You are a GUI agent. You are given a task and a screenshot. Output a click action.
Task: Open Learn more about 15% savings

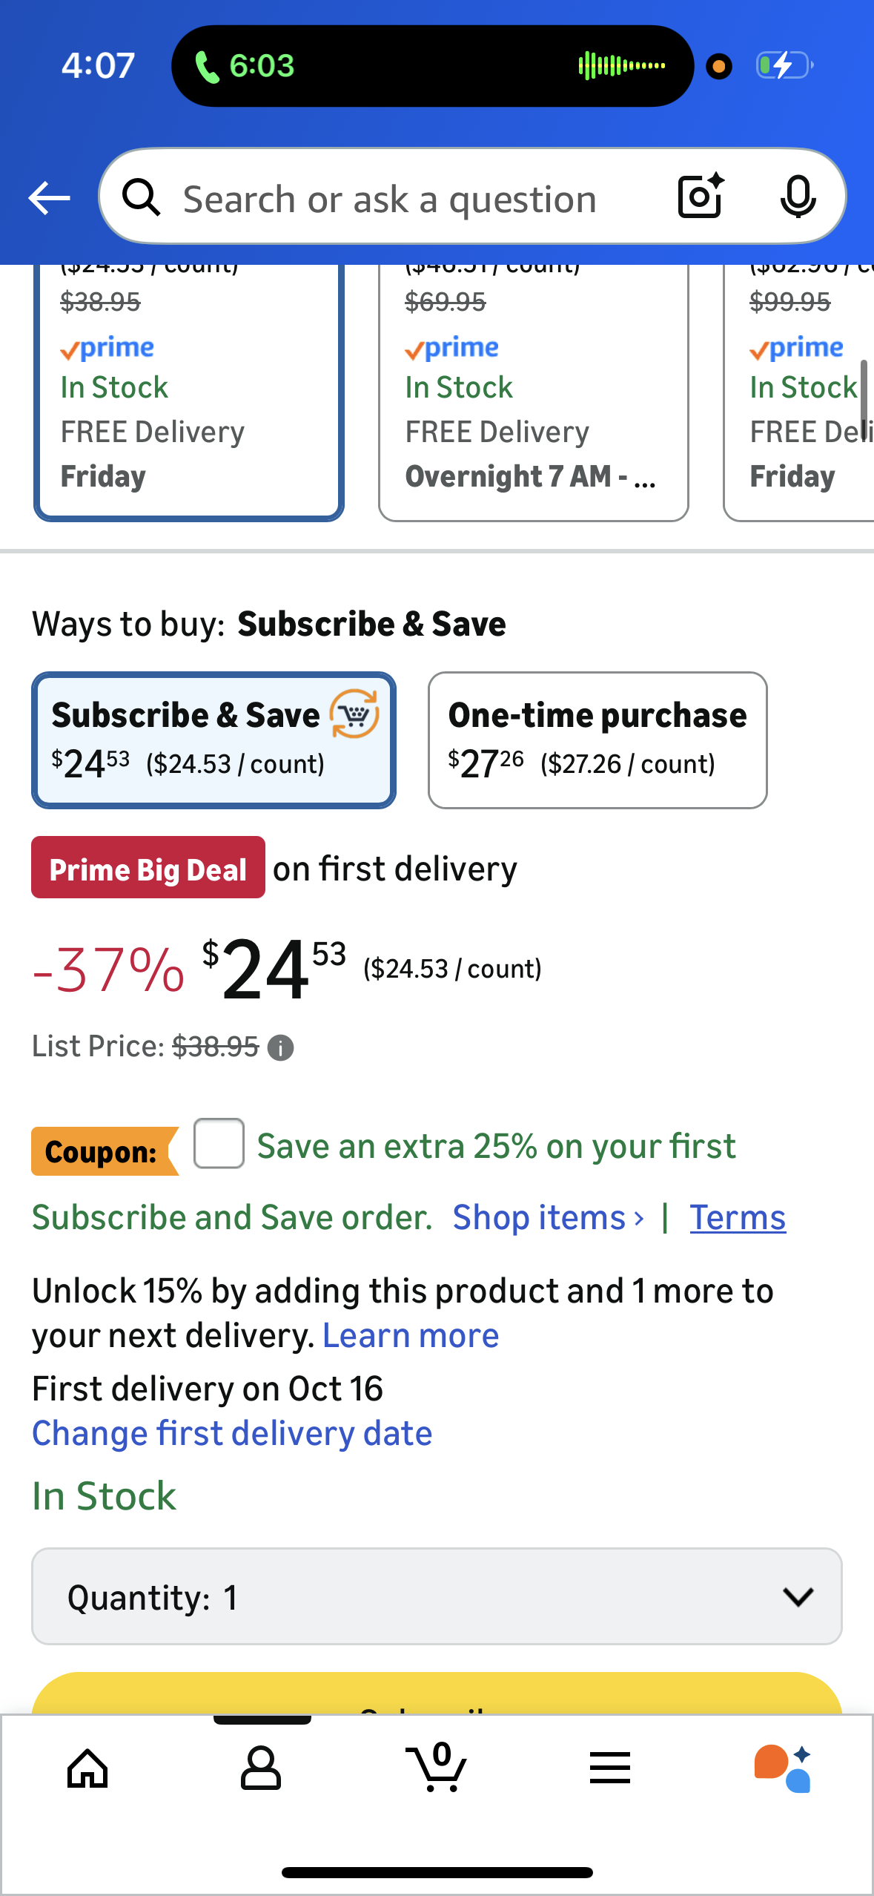[x=411, y=1336]
